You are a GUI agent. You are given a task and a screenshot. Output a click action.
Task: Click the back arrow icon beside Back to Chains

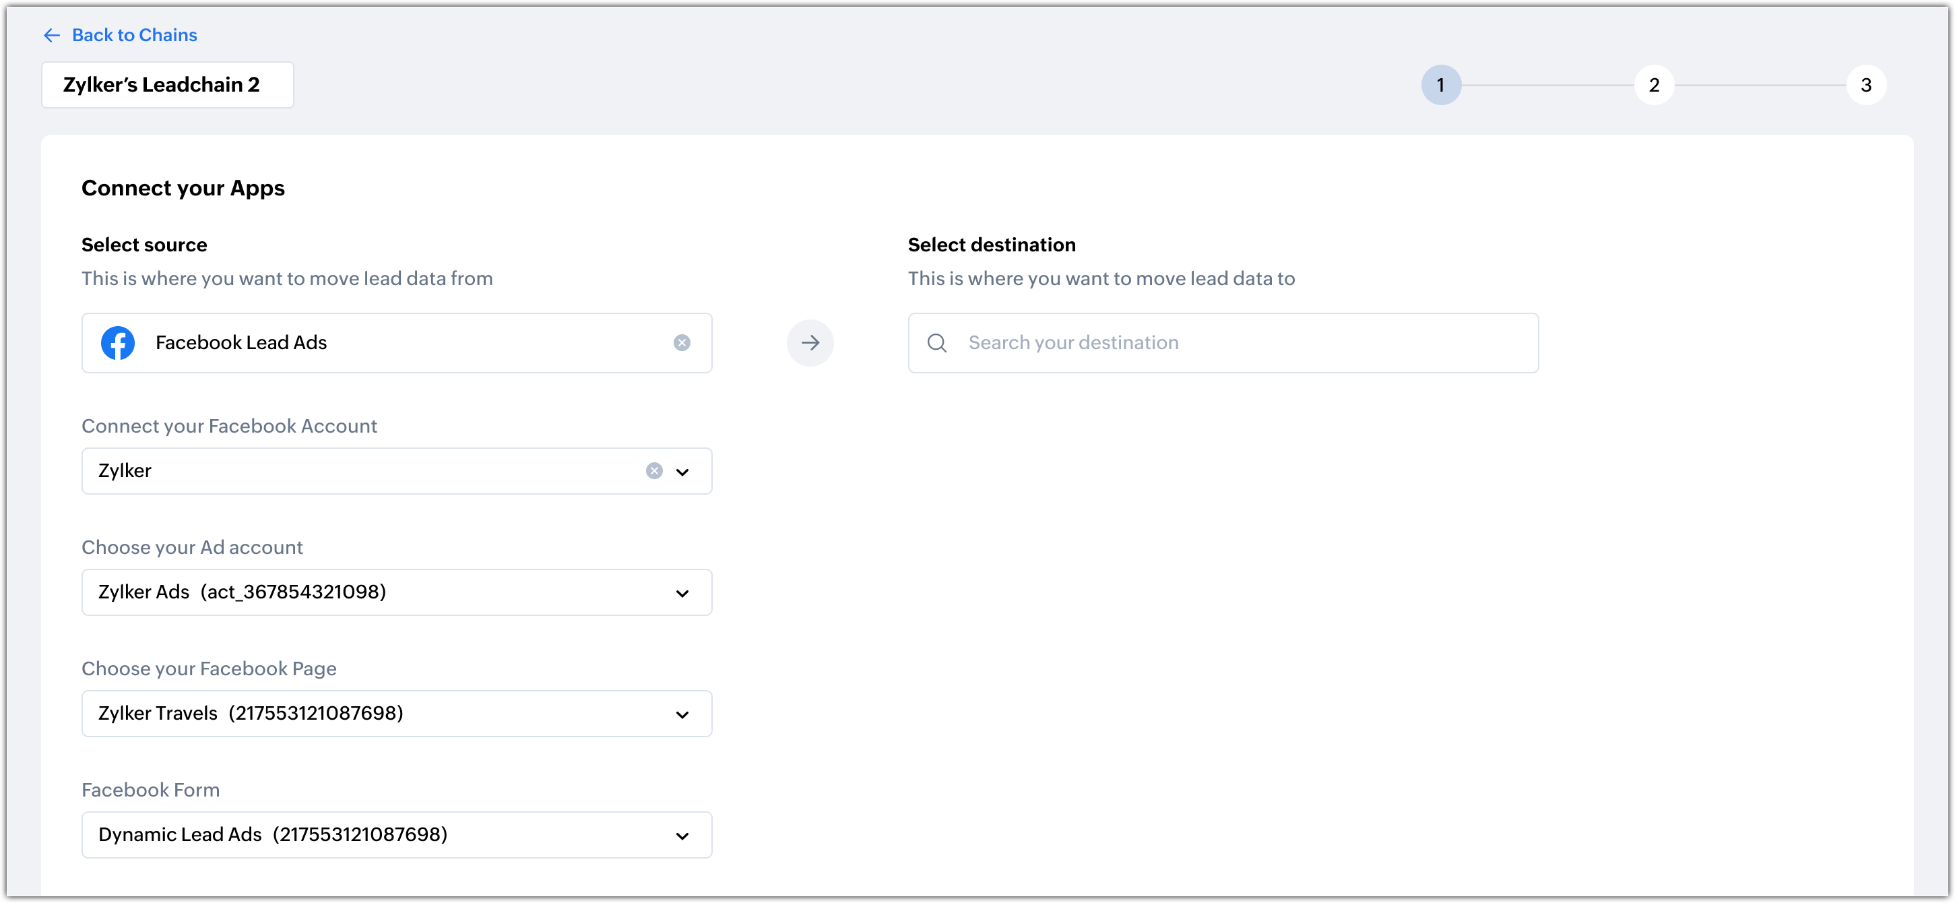pos(52,35)
